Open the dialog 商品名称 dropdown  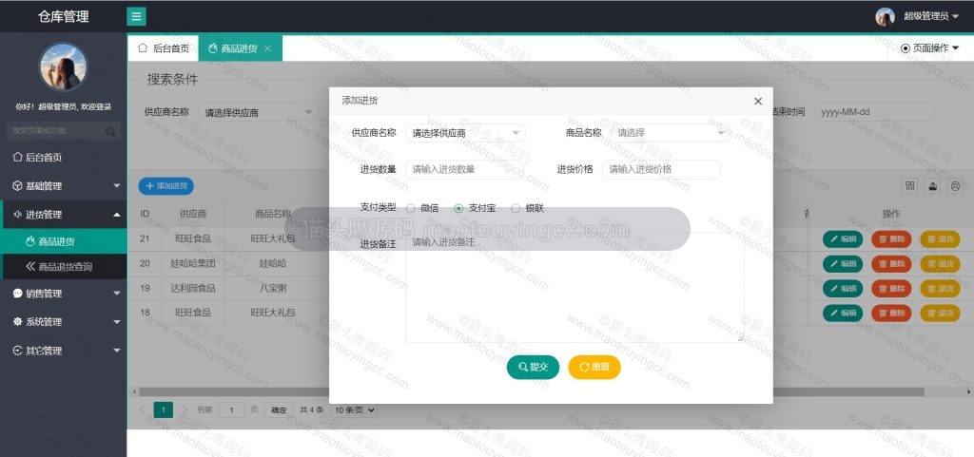point(671,133)
